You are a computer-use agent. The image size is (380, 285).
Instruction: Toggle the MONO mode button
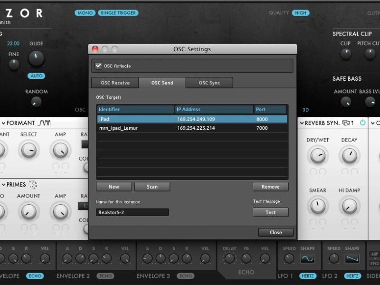pos(85,13)
